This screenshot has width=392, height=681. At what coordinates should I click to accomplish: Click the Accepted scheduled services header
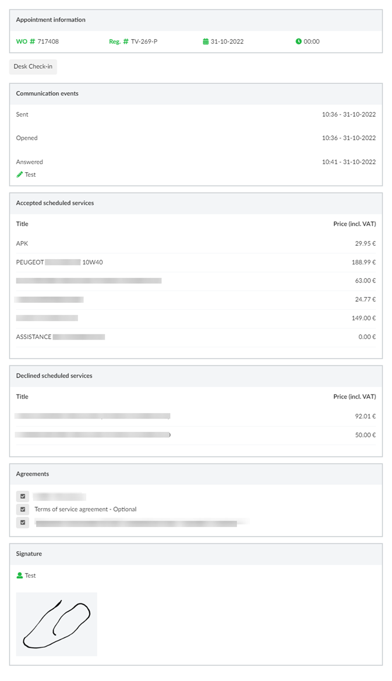click(x=55, y=203)
